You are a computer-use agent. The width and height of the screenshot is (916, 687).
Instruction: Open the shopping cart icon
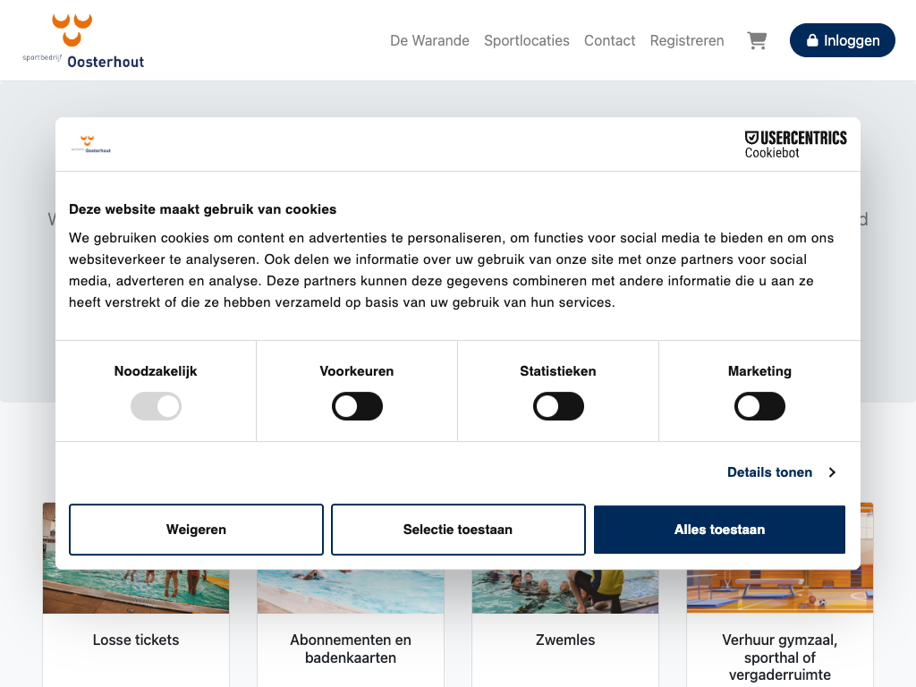pyautogui.click(x=757, y=40)
